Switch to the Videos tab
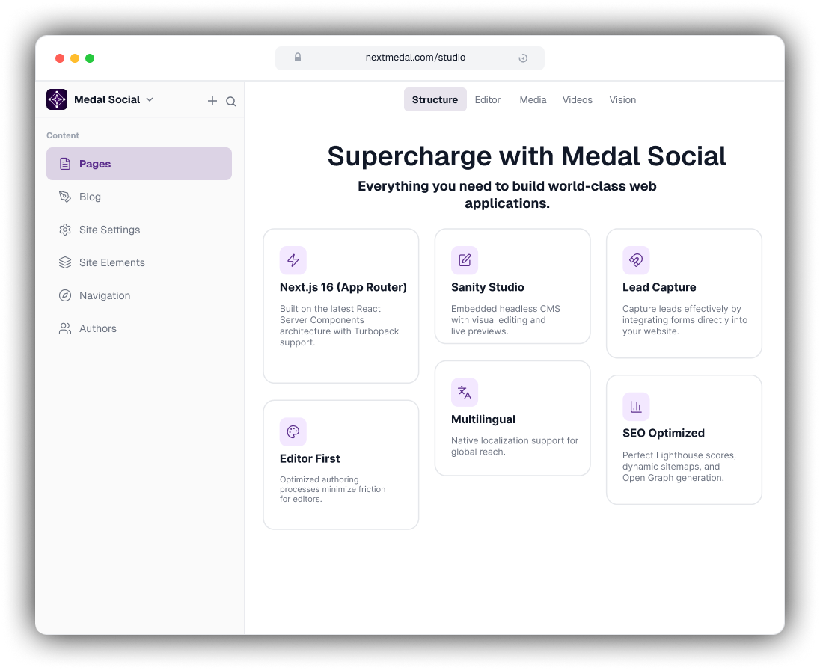Screen dimensions: 820x670 tap(578, 99)
